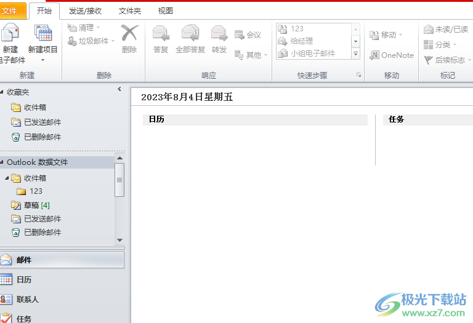This screenshot has width=473, height=323.
Task: Click Unread/Read (未读/已读) icon
Action: (x=429, y=30)
